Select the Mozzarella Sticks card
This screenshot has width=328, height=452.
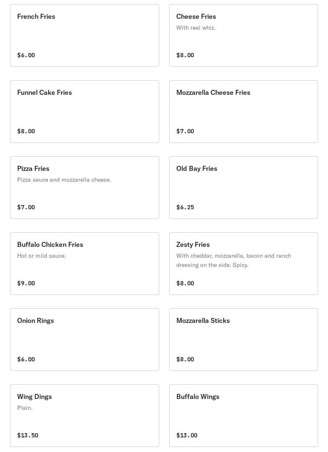[x=243, y=340]
